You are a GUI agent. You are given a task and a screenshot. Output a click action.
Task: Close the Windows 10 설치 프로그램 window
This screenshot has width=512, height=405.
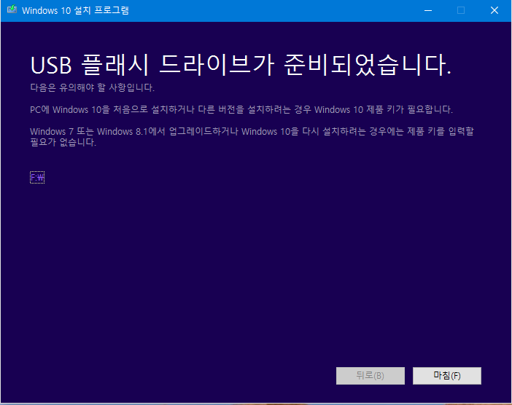pos(494,10)
